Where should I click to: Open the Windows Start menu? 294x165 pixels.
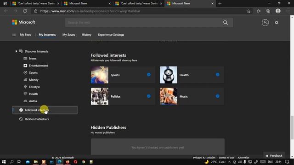(4, 162)
